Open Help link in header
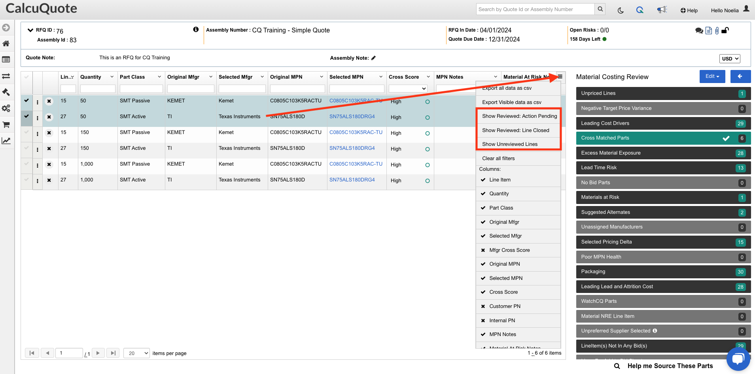The image size is (755, 374). click(x=689, y=11)
